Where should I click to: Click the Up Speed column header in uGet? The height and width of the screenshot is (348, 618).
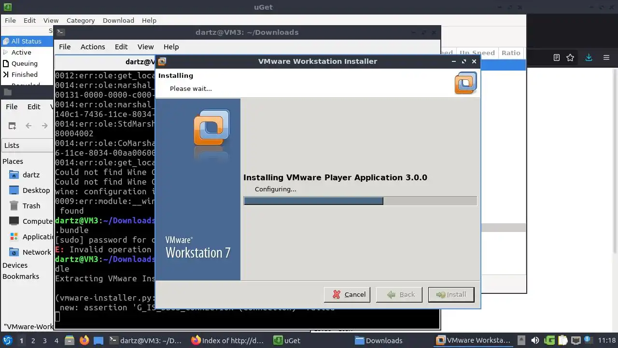(x=477, y=53)
